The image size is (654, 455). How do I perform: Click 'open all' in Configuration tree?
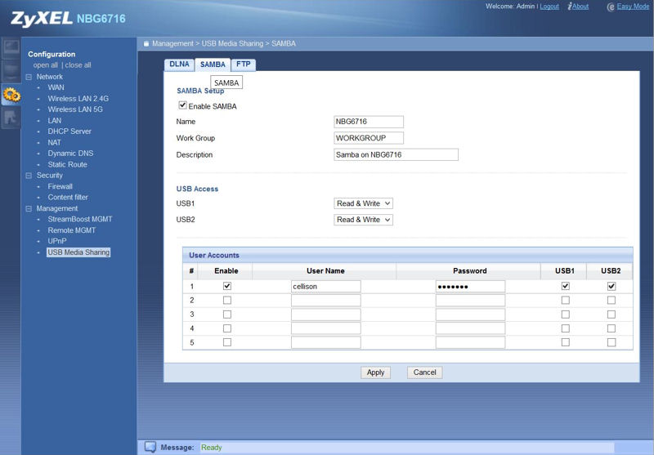coord(46,65)
